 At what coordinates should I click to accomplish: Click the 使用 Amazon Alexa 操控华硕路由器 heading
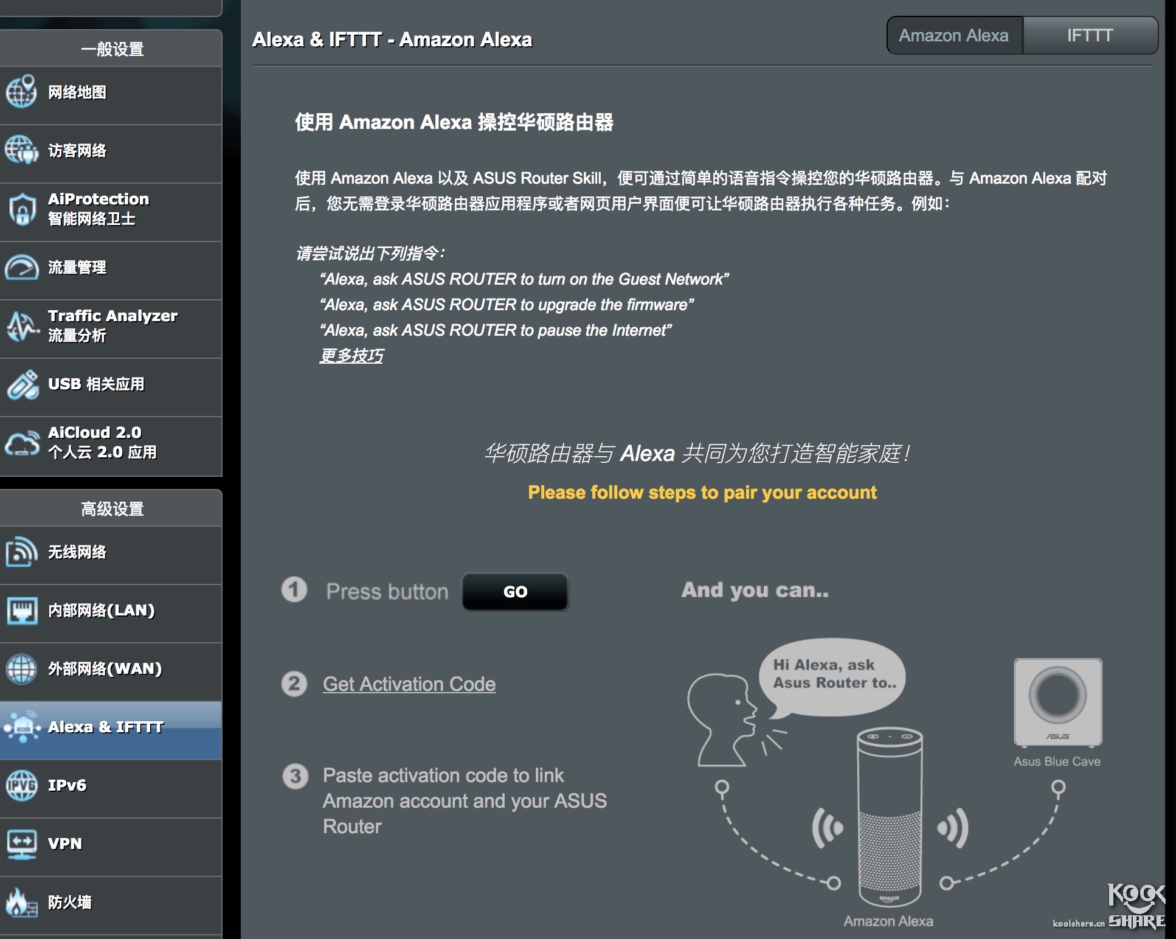454,122
